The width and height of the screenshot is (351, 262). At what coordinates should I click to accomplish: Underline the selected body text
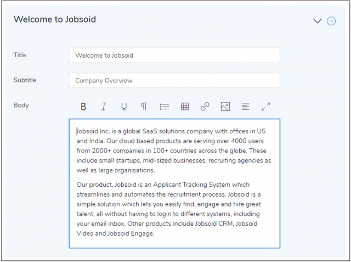click(x=124, y=107)
